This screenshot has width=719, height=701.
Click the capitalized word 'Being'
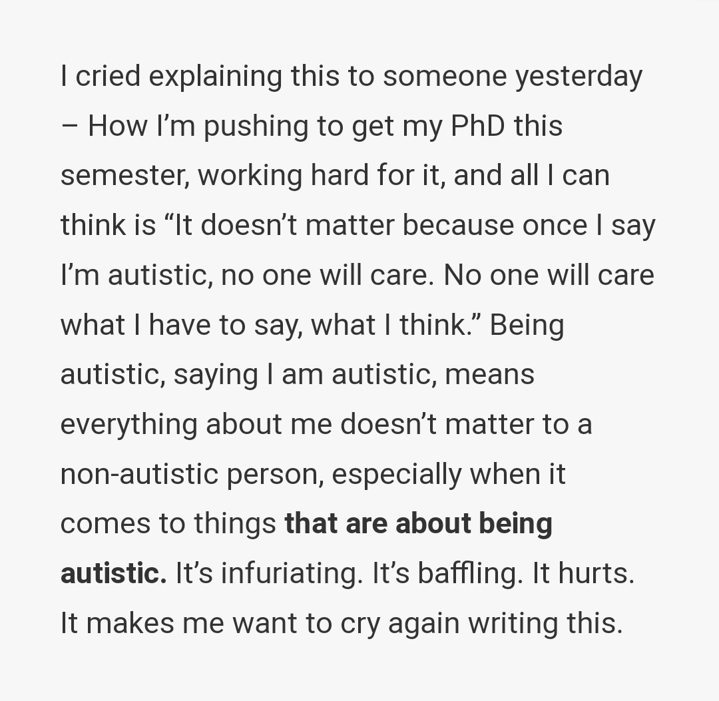[x=527, y=325]
